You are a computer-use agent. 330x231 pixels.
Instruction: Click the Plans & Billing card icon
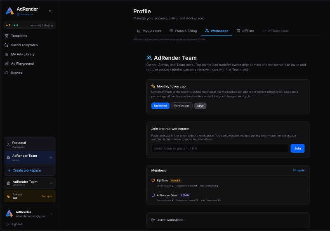[171, 31]
